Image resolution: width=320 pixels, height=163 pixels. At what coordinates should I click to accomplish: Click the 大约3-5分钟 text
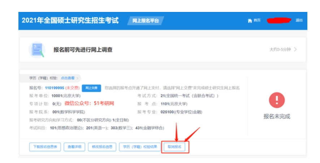point(280,49)
